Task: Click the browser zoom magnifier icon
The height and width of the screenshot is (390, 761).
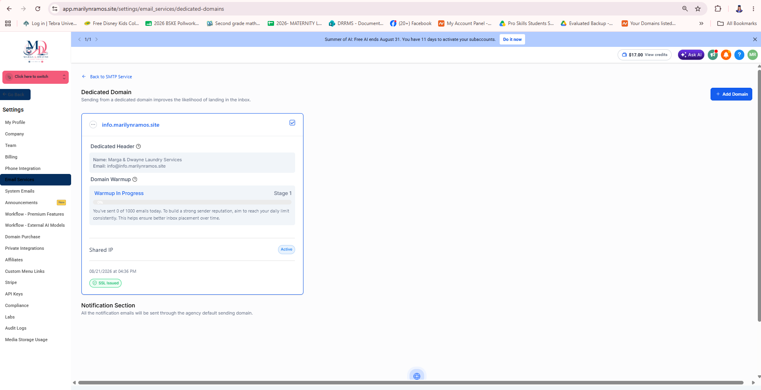Action: click(x=685, y=9)
